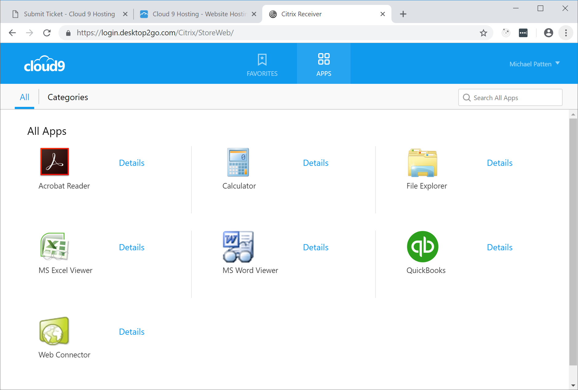Viewport: 578px width, 390px height.
Task: Click the Web Connector label
Action: 64,355
